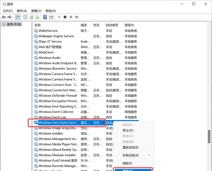Choose 重新启动(E) in the context menu

133,147
